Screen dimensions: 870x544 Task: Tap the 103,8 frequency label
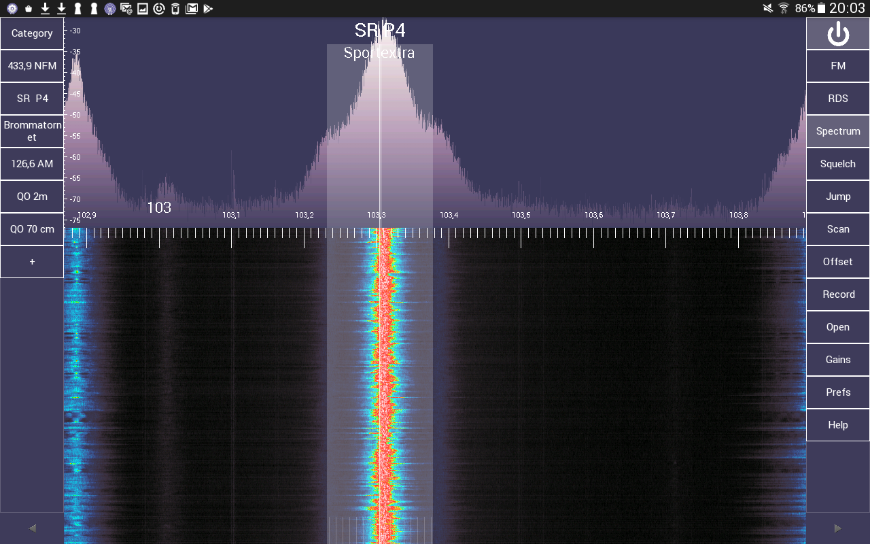coord(739,215)
